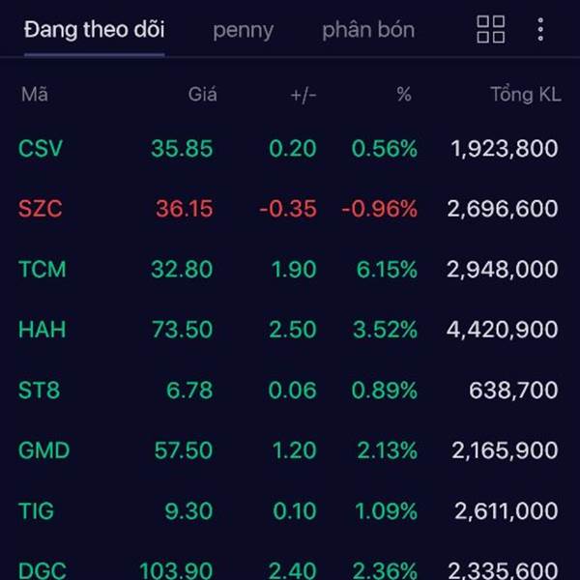Select the ST8 stock ticker
Viewport: 580px width, 580px height.
point(39,390)
